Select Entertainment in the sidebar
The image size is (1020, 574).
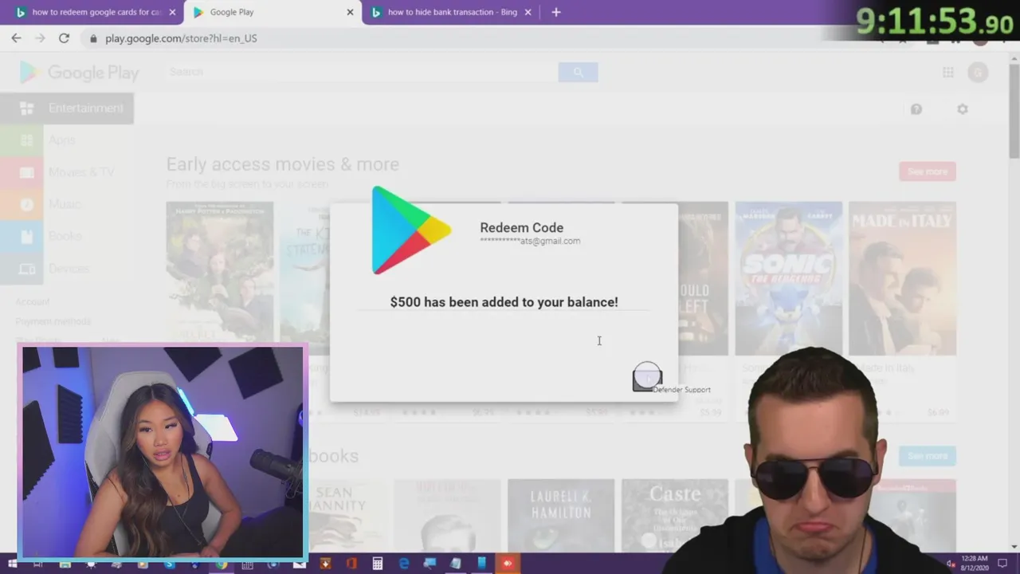pos(67,108)
